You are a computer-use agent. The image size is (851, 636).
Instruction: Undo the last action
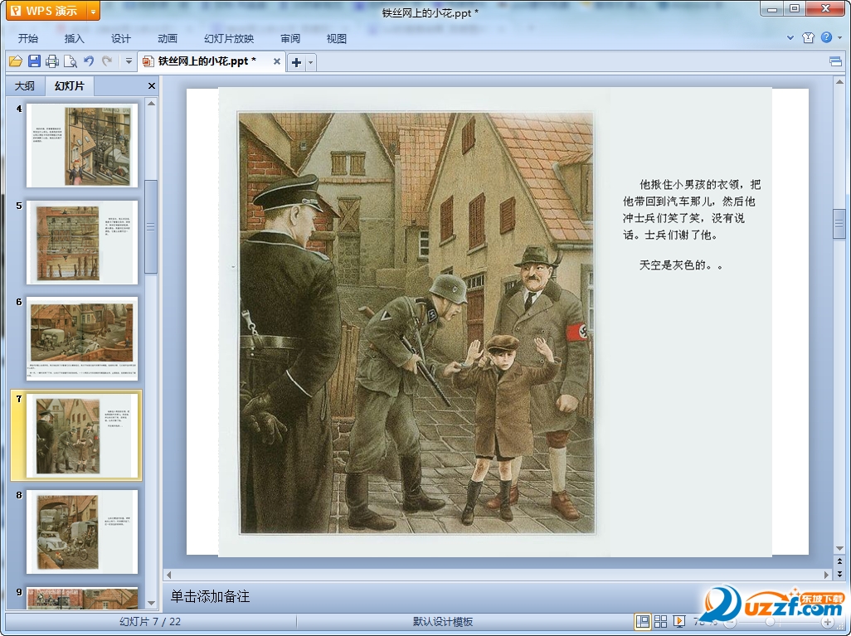[x=89, y=61]
